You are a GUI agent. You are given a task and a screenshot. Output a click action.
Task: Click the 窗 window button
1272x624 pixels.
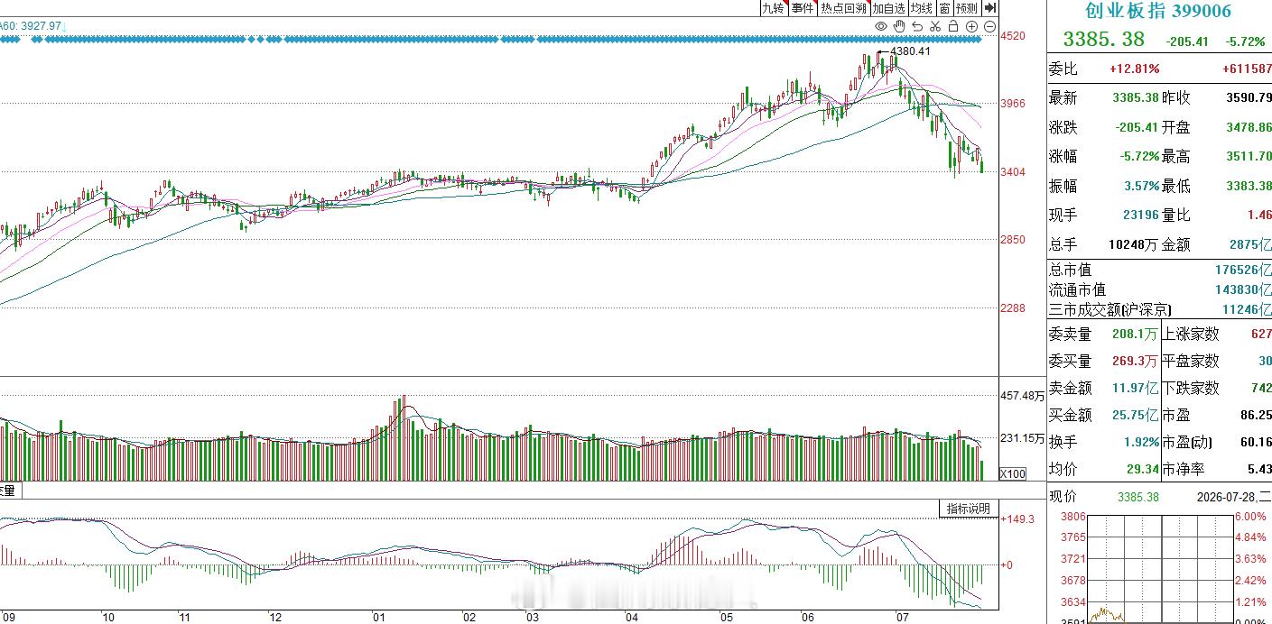point(943,8)
